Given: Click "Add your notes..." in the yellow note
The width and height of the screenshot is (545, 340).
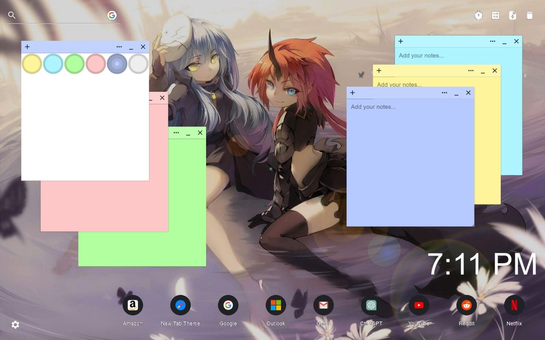Looking at the screenshot, I should point(399,84).
